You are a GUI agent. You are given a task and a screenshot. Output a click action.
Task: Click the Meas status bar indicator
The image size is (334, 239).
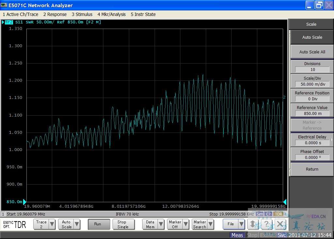(x=237, y=235)
